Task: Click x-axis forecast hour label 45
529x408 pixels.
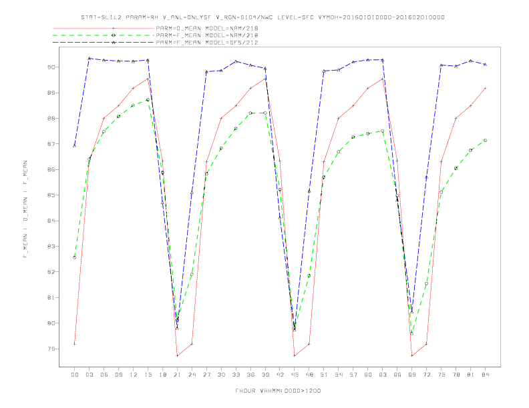Action: tap(295, 375)
